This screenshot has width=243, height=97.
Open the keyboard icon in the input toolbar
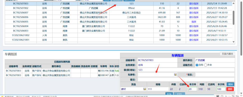[x=218, y=96]
